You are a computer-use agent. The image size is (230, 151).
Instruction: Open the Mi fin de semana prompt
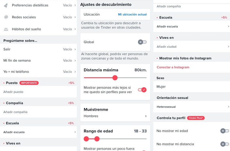click(39, 61)
